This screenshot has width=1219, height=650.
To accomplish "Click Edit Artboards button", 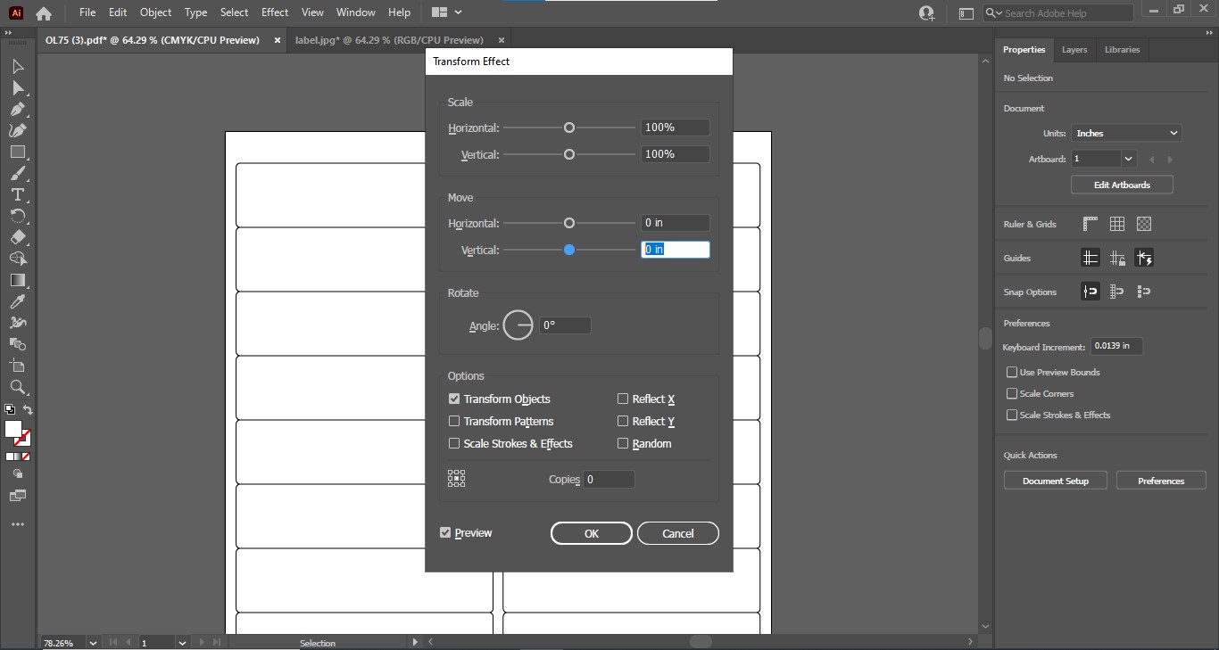I will 1122,185.
